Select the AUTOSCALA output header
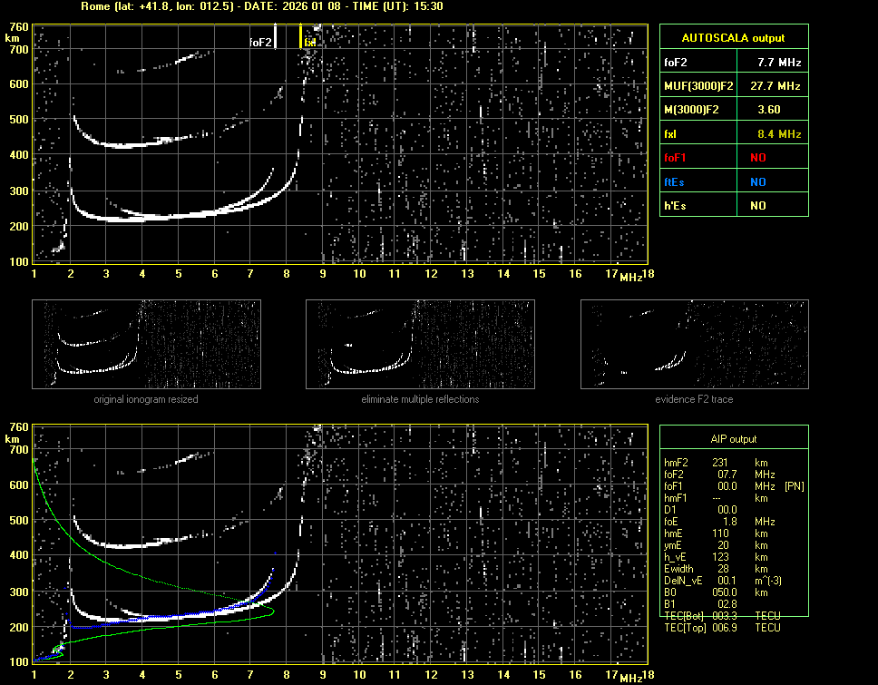Screen dimensions: 878x685 point(733,38)
